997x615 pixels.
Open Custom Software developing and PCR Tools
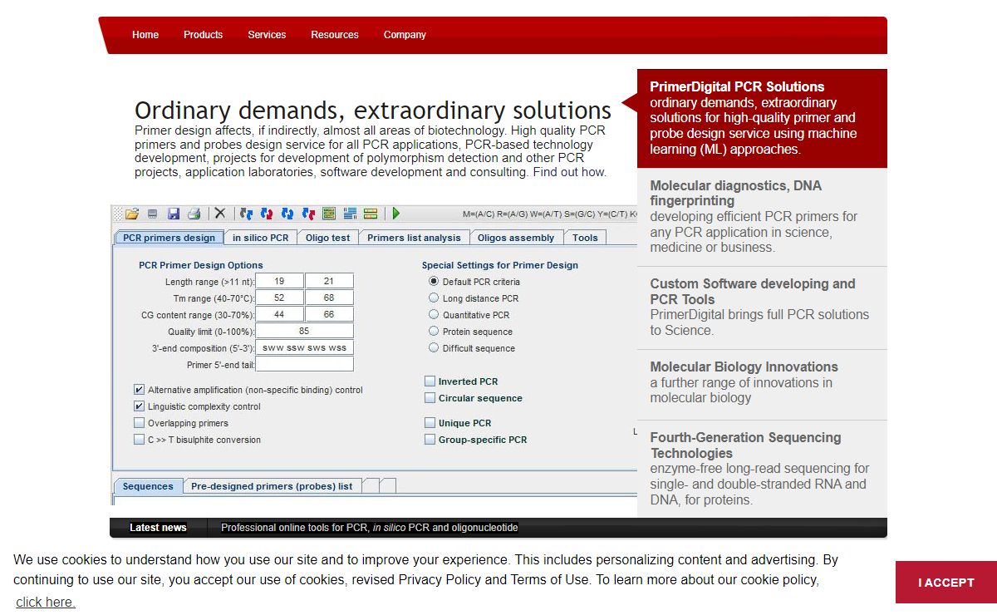click(x=762, y=307)
